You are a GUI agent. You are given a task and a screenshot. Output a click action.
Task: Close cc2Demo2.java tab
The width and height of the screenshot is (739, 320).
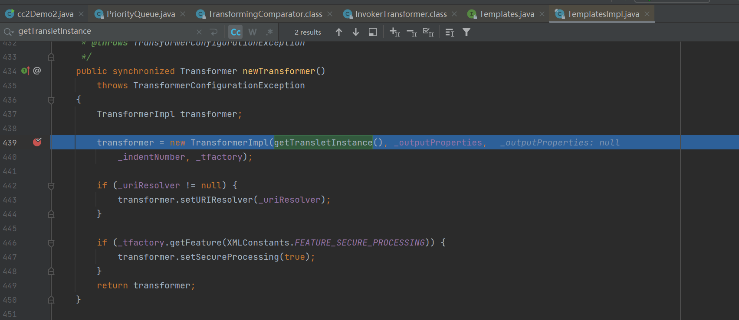[x=81, y=14]
